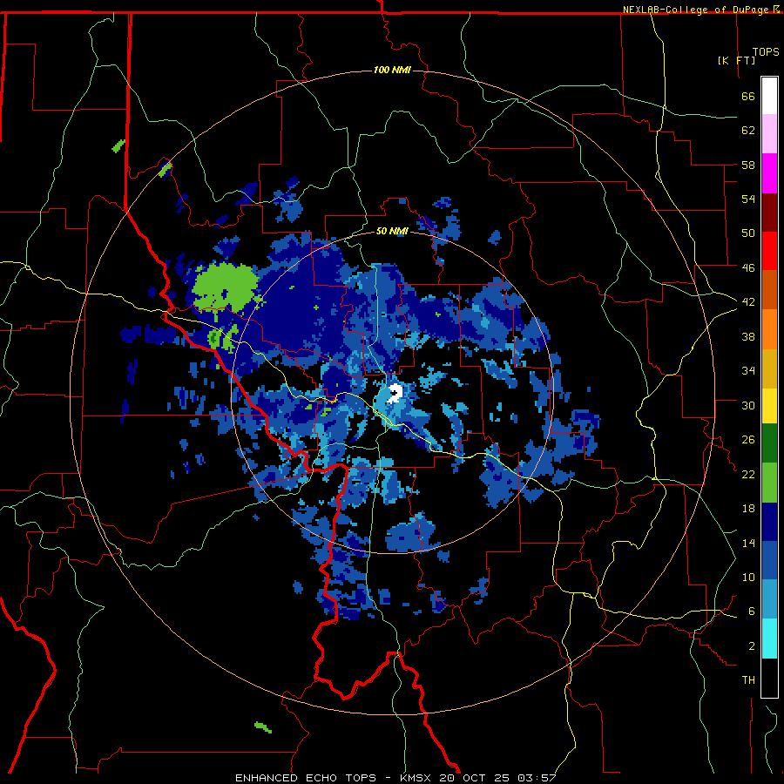Click the 6 value on the scale
The width and height of the screenshot is (784, 784).
coord(751,611)
